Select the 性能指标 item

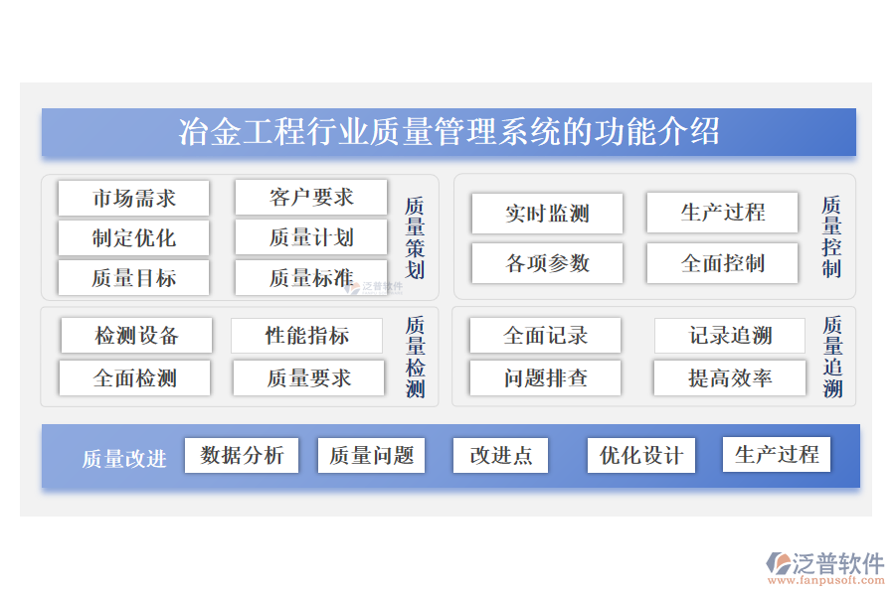307,335
